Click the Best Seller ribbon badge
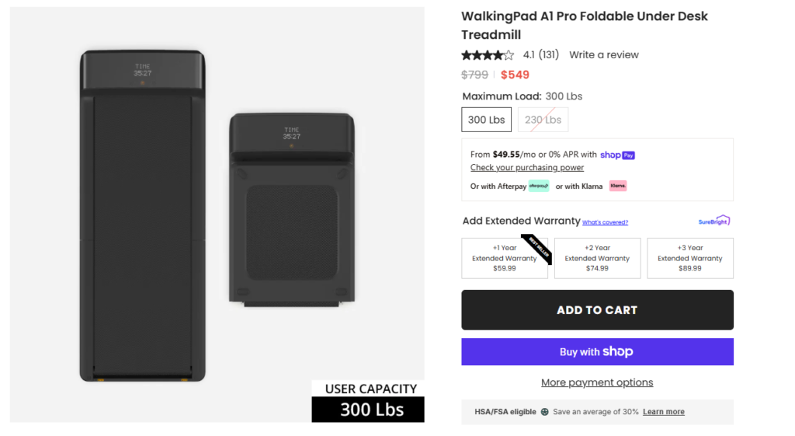This screenshot has height=436, width=795. (x=536, y=246)
